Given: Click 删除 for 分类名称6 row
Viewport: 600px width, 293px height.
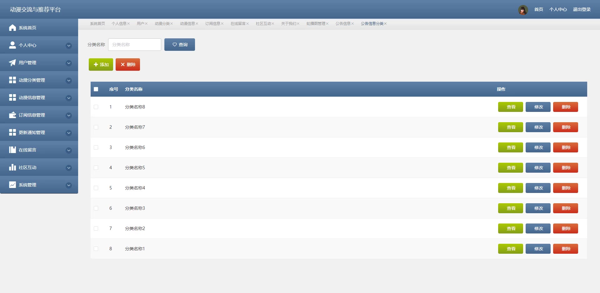Looking at the screenshot, I should pos(566,147).
